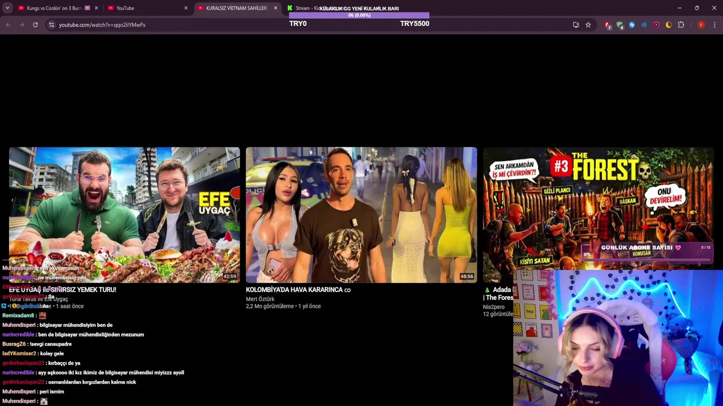Open the blue sound waves extension icon

[644, 25]
